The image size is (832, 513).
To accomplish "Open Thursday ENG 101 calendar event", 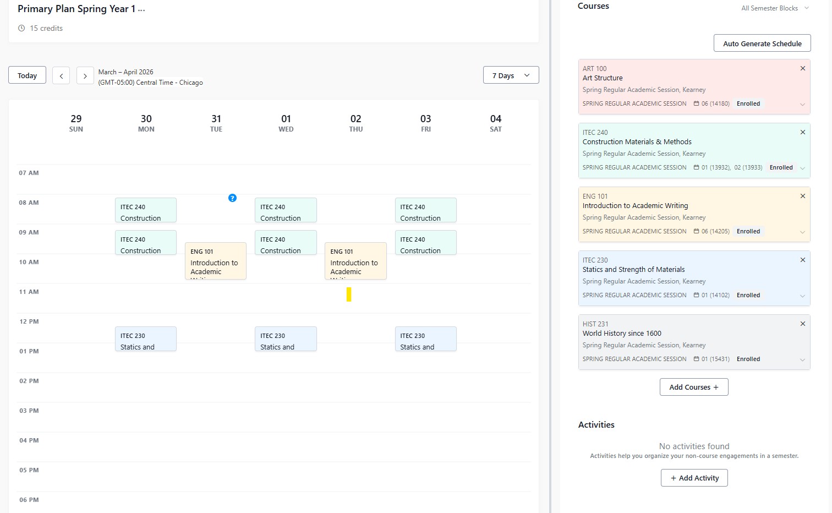I will click(x=355, y=261).
